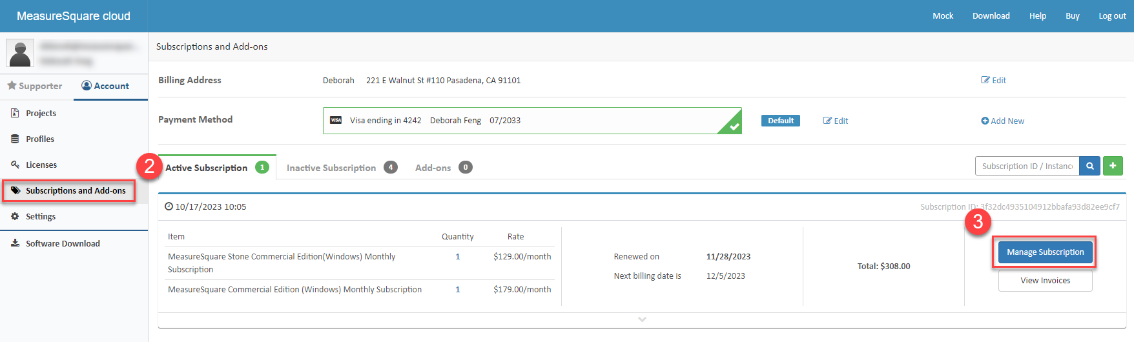Click Download in the top navigation
Image resolution: width=1134 pixels, height=342 pixels.
pyautogui.click(x=991, y=15)
